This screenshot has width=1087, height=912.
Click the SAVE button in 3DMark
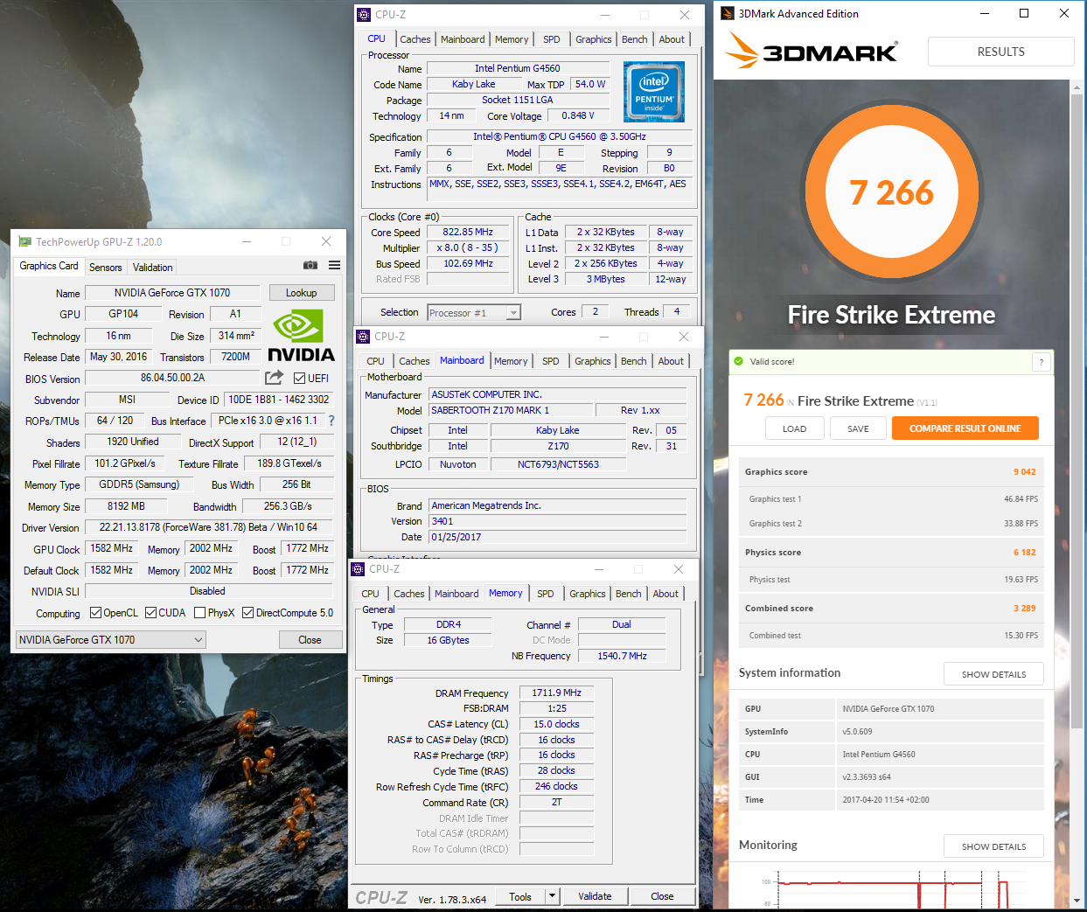(858, 428)
